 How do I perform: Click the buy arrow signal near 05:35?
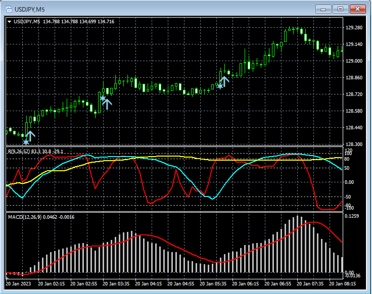tap(224, 81)
